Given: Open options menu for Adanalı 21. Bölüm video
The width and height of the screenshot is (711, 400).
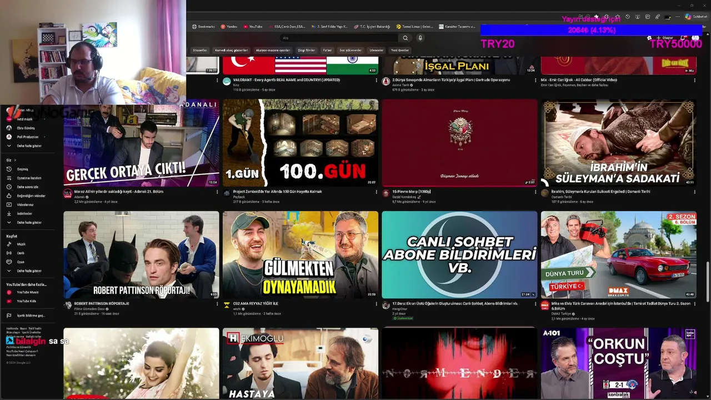Looking at the screenshot, I should 217,192.
